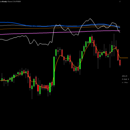Click the 'Charts USA PODD' chart title
This screenshot has height=130, width=130.
coord(14,2)
